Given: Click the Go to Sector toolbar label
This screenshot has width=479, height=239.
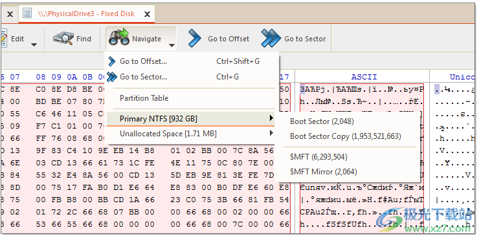Looking at the screenshot, I should point(305,39).
